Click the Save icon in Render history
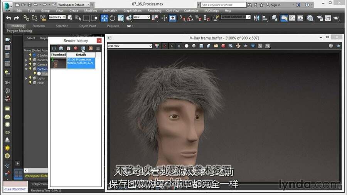This screenshot has height=195, width=347. point(61,48)
